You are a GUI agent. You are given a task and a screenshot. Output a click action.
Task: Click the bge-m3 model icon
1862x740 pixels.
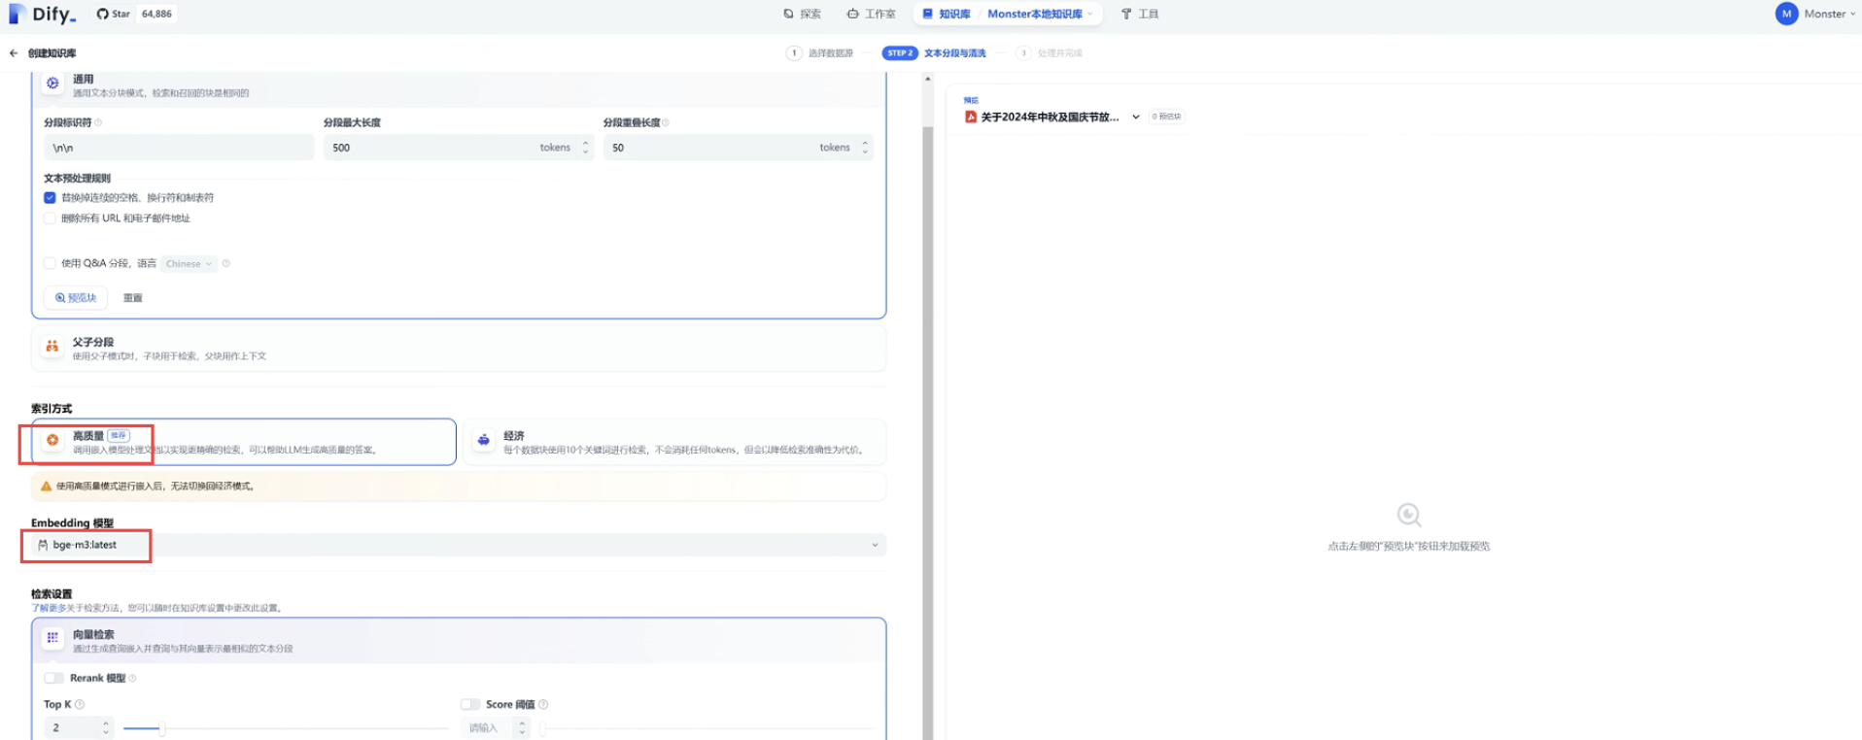(43, 545)
